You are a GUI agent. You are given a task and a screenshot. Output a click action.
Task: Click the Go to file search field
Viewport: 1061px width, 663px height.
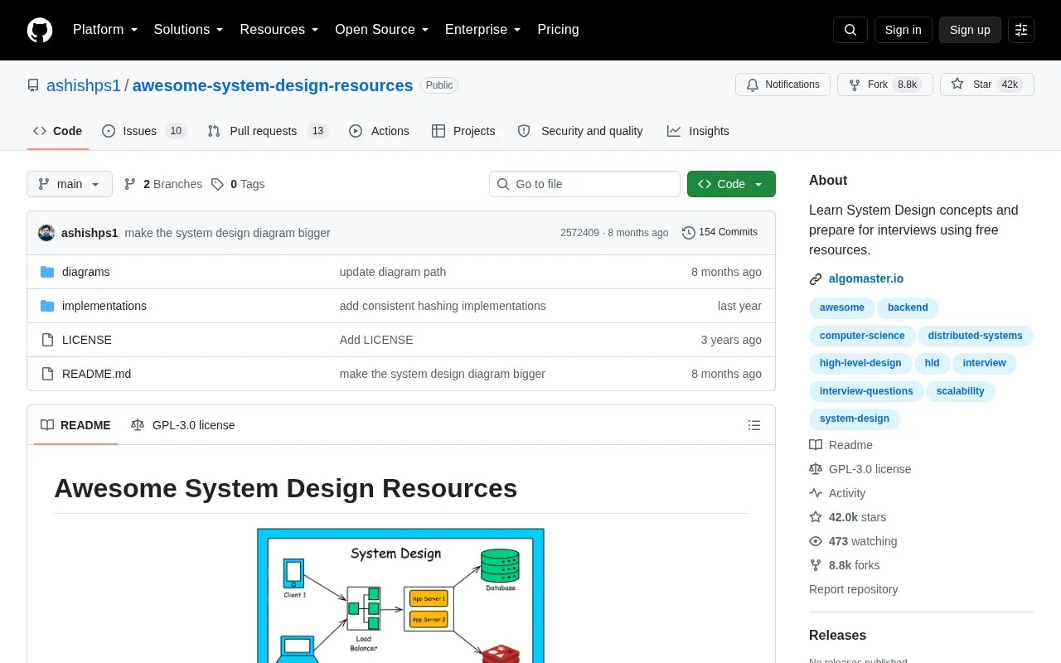pos(584,184)
